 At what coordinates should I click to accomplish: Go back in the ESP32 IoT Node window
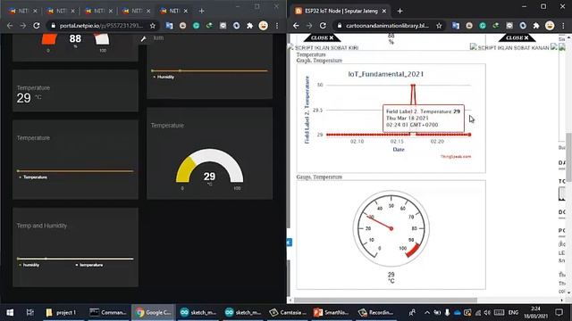point(296,26)
